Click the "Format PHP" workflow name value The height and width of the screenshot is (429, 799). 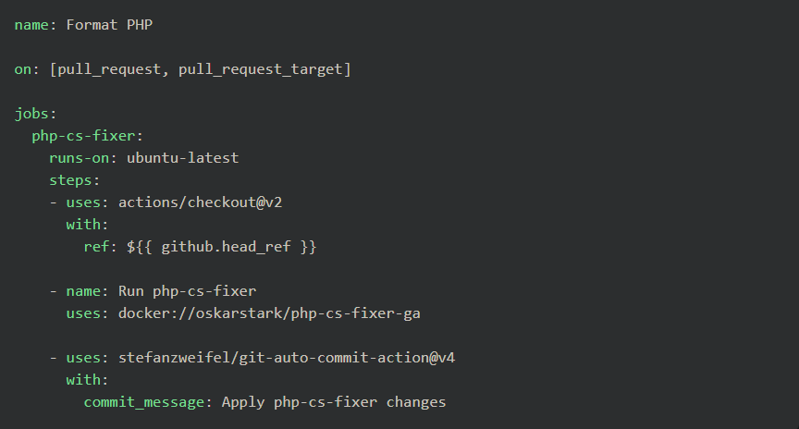(109, 25)
